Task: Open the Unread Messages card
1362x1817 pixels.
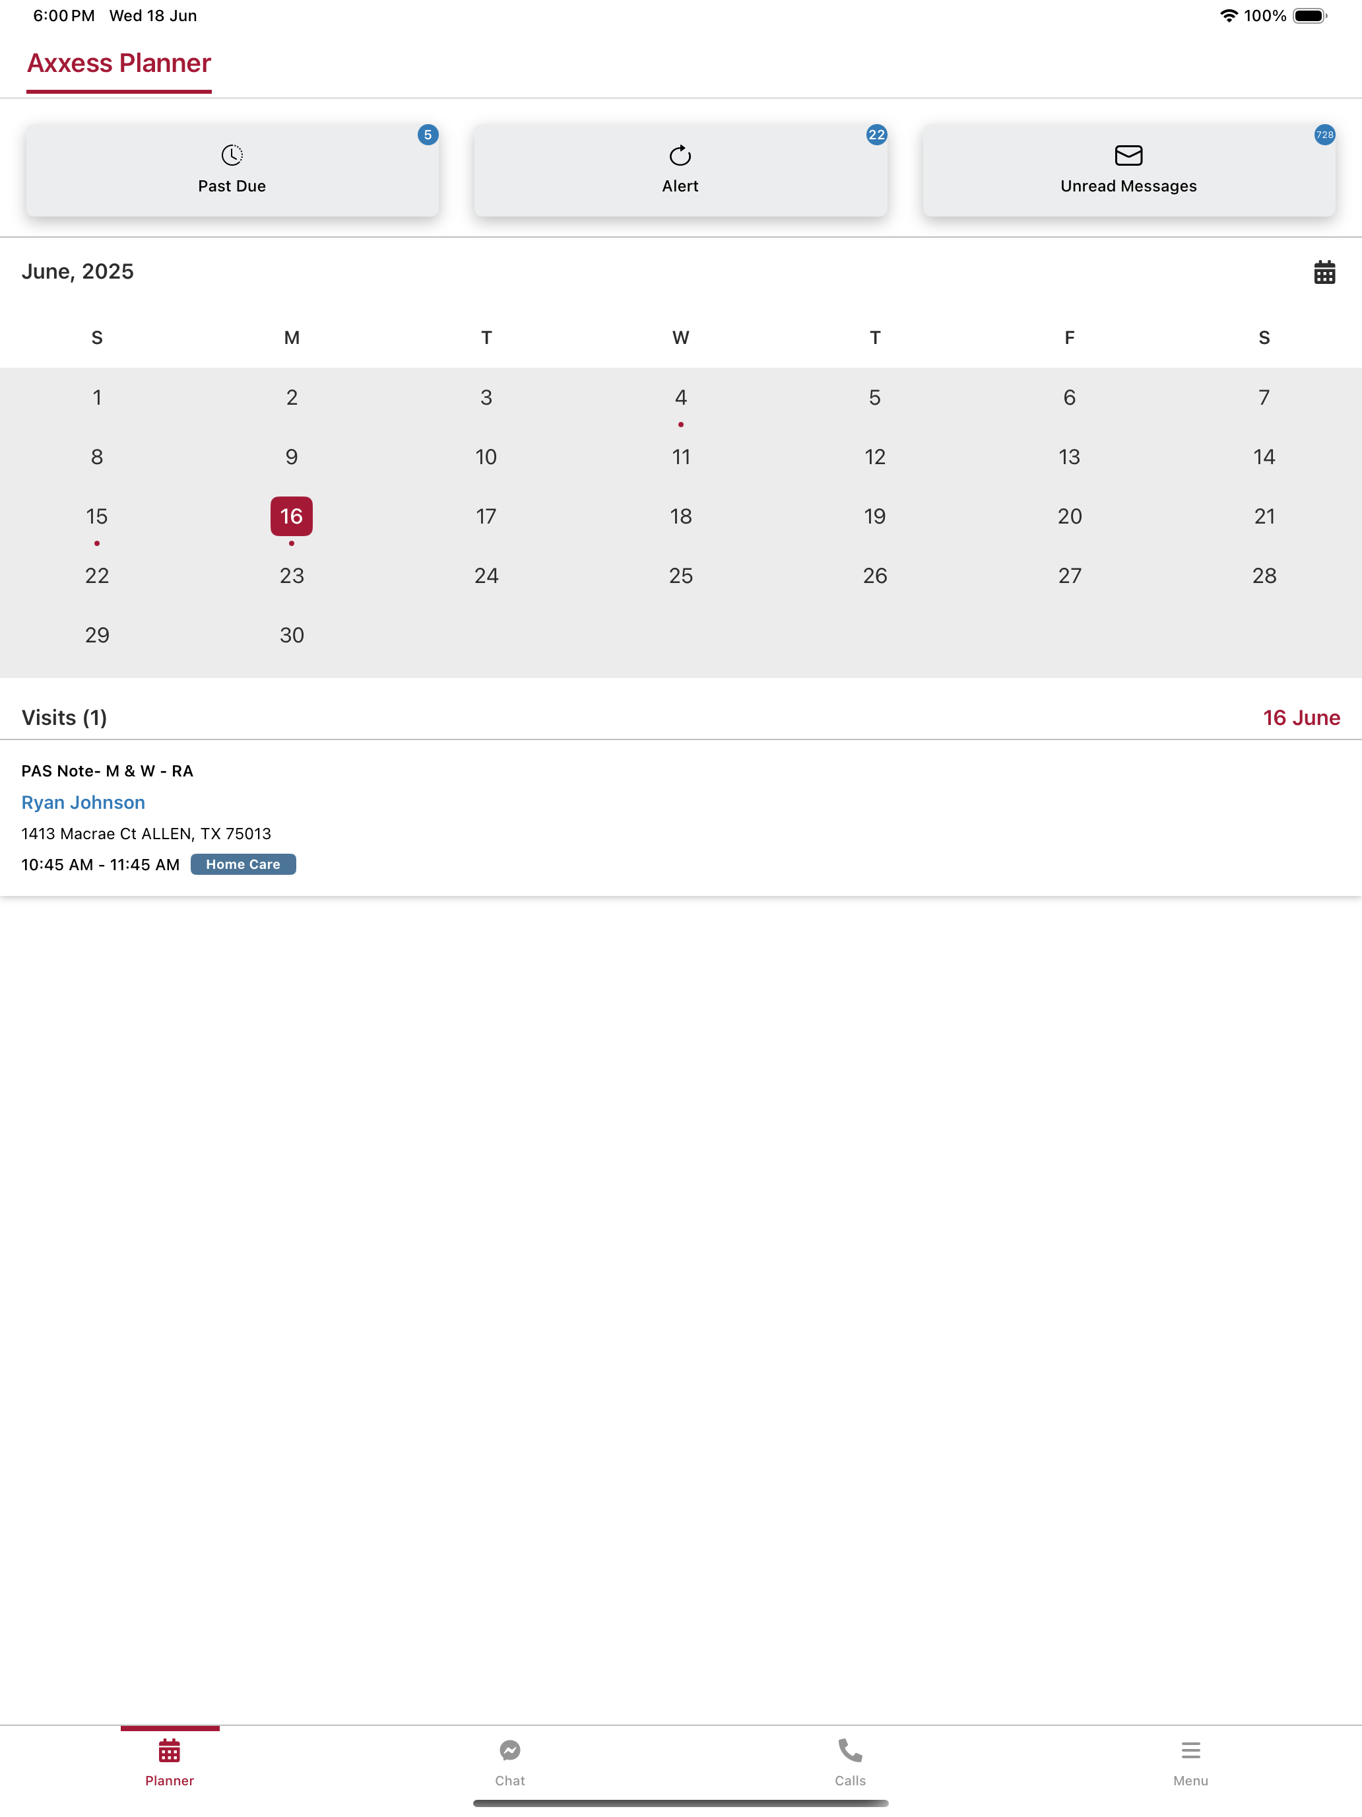Action: pyautogui.click(x=1129, y=170)
